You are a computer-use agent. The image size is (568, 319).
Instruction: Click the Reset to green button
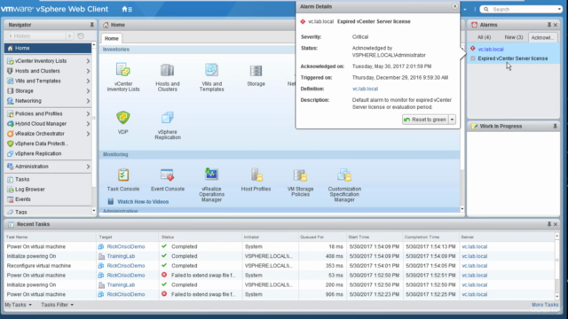click(425, 120)
